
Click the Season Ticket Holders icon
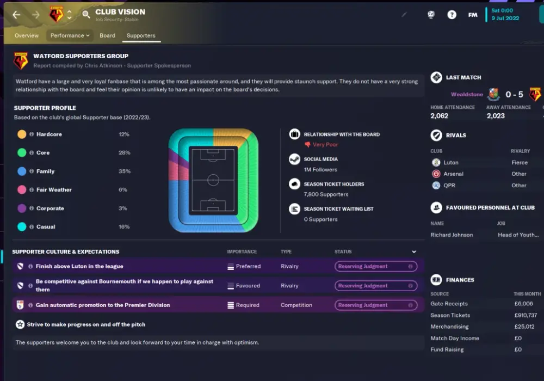pyautogui.click(x=294, y=184)
